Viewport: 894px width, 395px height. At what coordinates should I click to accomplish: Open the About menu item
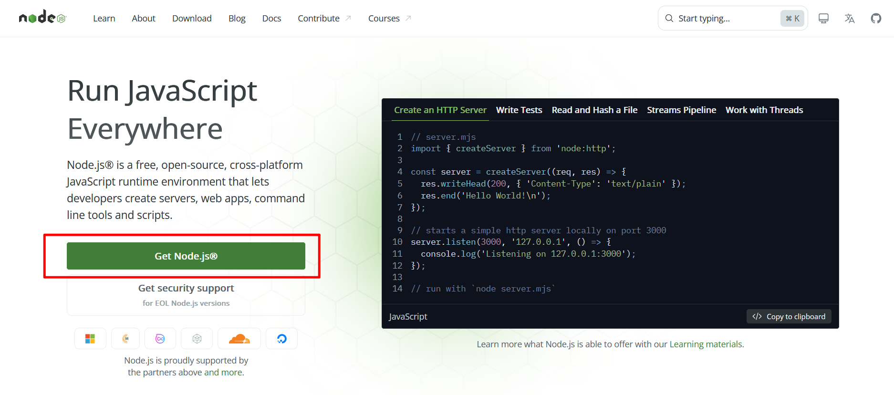(144, 18)
